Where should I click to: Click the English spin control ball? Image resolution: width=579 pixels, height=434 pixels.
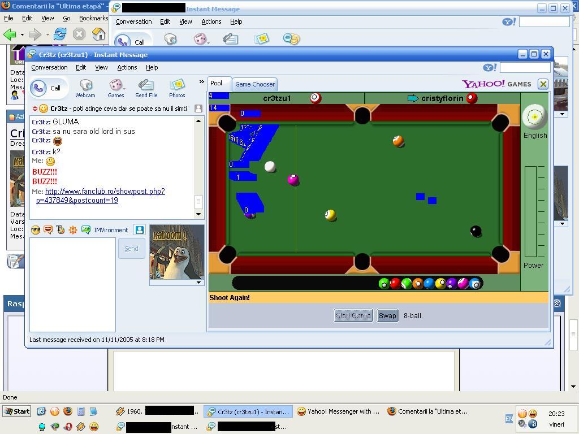[x=534, y=118]
